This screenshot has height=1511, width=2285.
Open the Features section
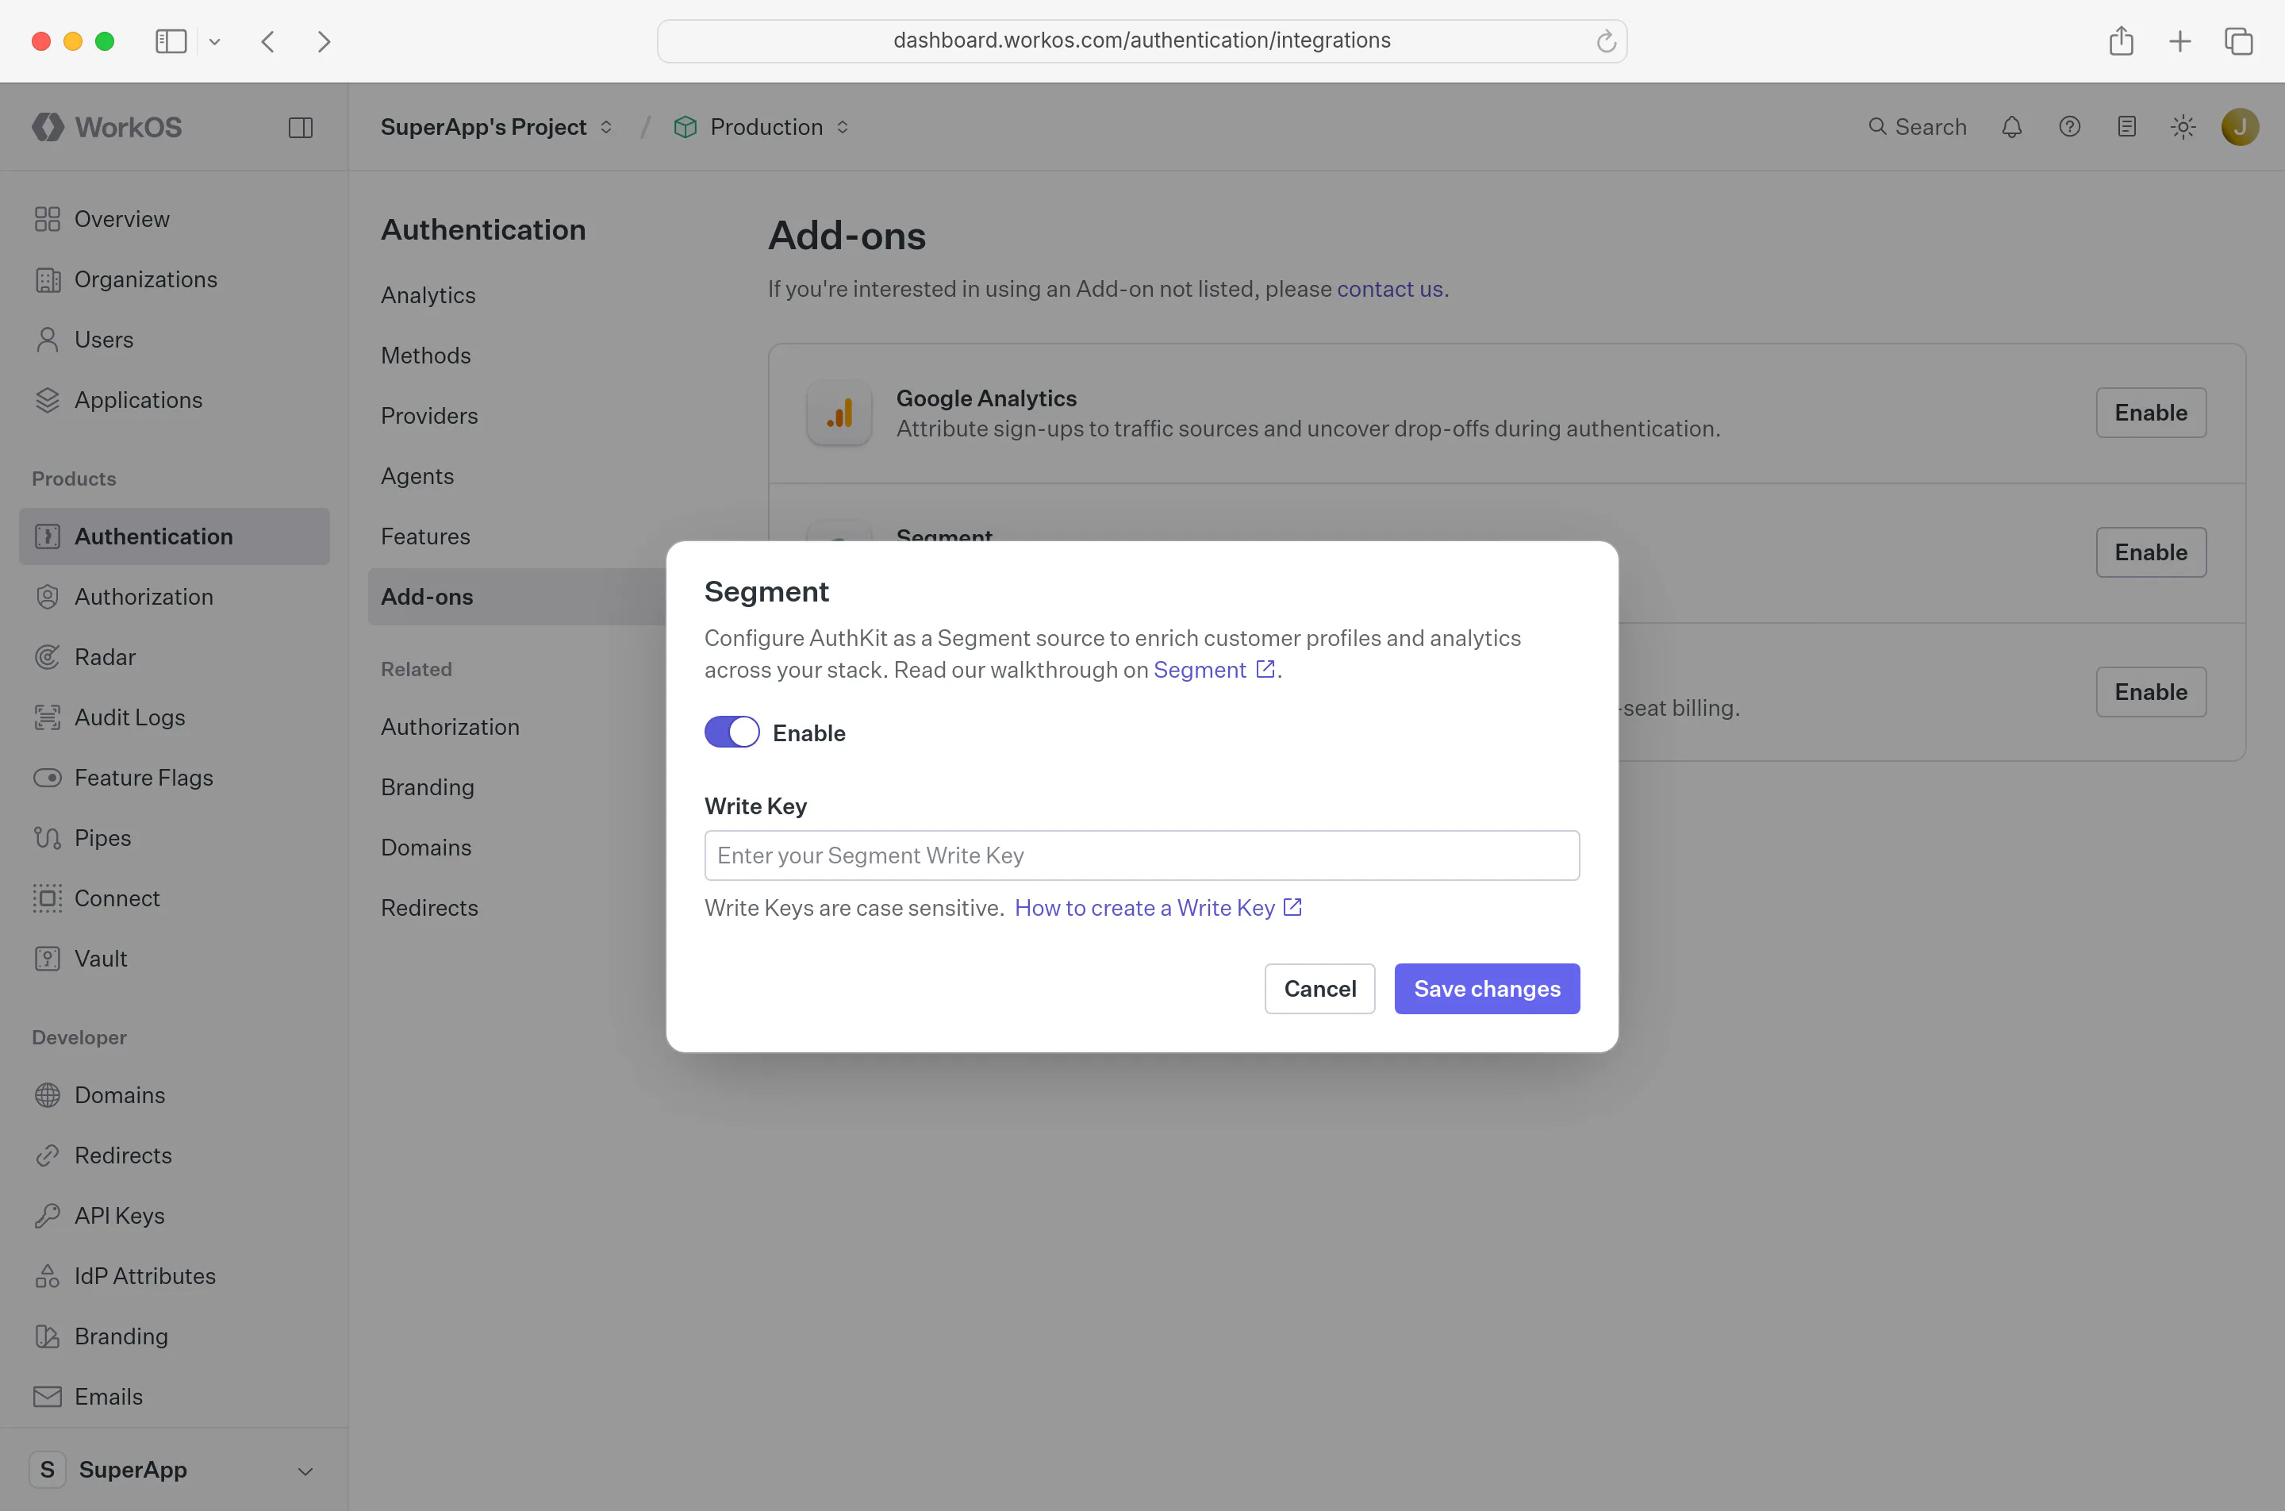tap(426, 536)
